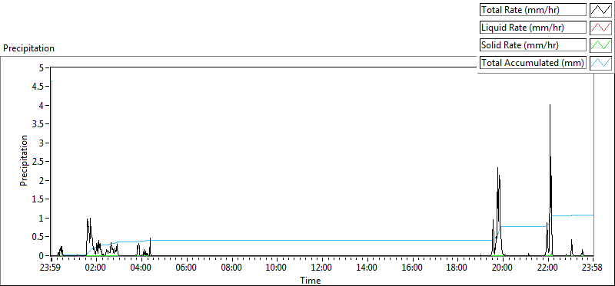Screen dimensions: 615x286
Task: Click the Liquid Rate red line icon
Action: 601,28
